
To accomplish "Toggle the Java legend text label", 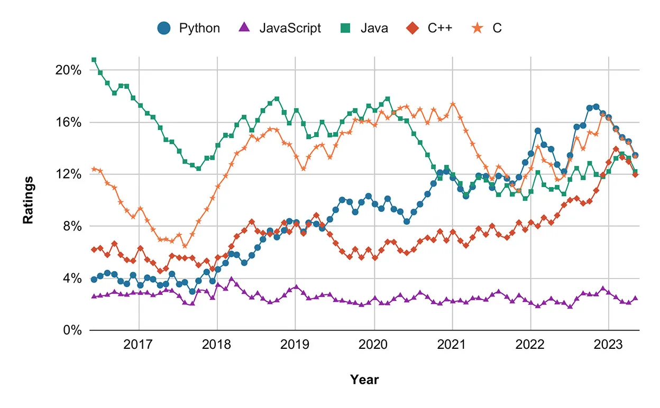I will point(374,28).
